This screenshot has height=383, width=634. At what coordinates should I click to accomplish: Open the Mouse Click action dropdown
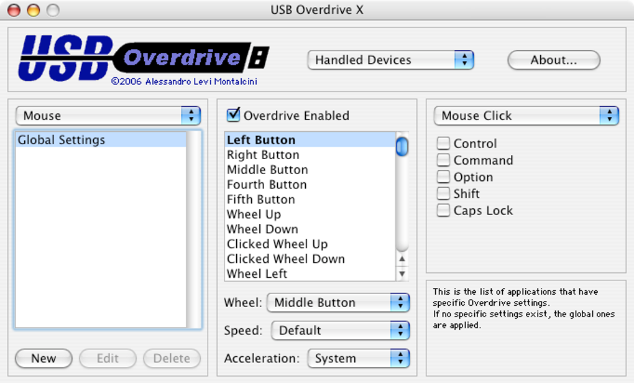click(x=526, y=116)
